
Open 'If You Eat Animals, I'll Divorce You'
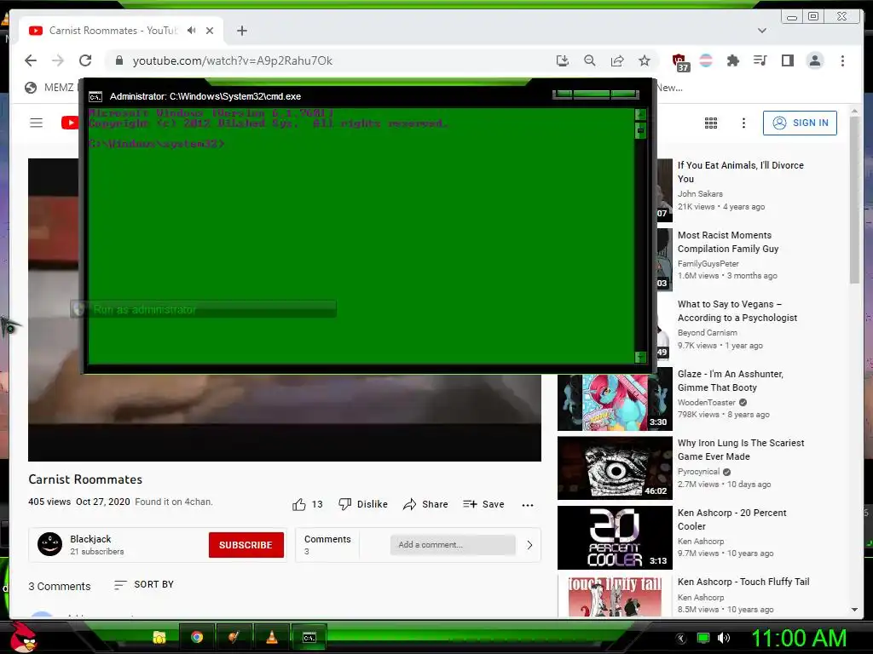(x=741, y=172)
